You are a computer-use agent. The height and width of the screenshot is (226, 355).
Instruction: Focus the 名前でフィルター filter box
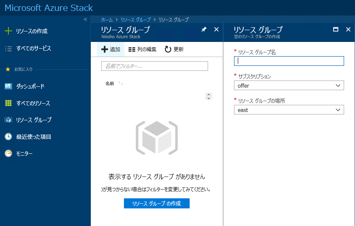click(154, 66)
